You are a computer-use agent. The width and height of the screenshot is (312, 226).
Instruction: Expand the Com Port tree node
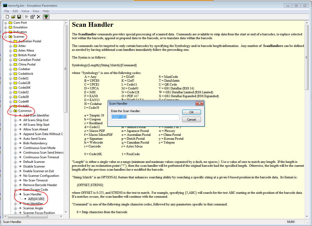[5, 22]
